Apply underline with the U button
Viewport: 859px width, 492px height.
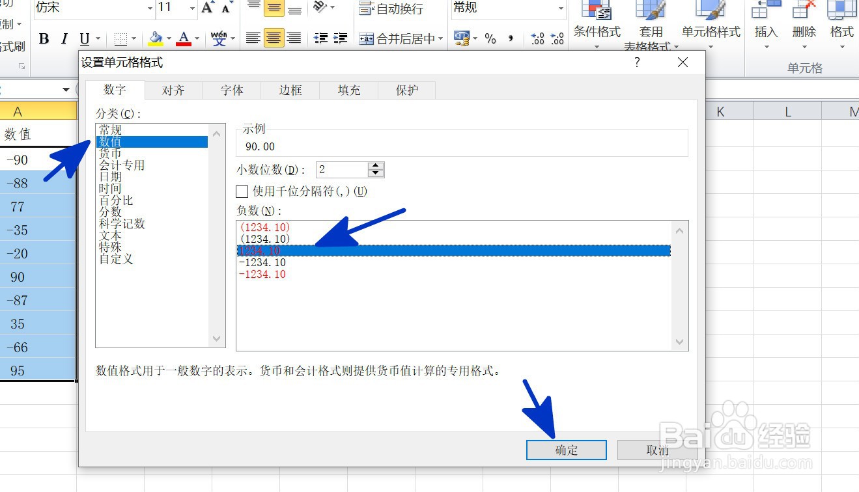[x=84, y=39]
